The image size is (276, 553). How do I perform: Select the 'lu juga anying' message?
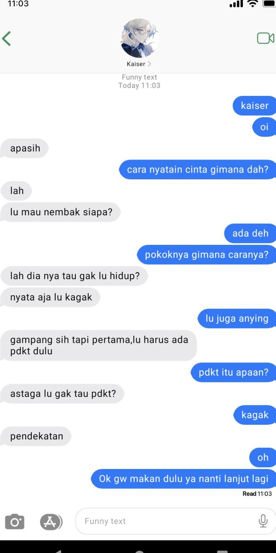click(237, 318)
